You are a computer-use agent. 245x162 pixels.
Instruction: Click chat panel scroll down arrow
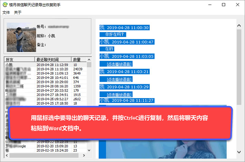239,152
